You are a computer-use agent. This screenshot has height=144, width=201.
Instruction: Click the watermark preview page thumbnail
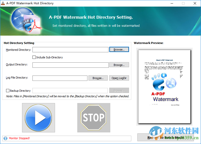click(x=164, y=87)
